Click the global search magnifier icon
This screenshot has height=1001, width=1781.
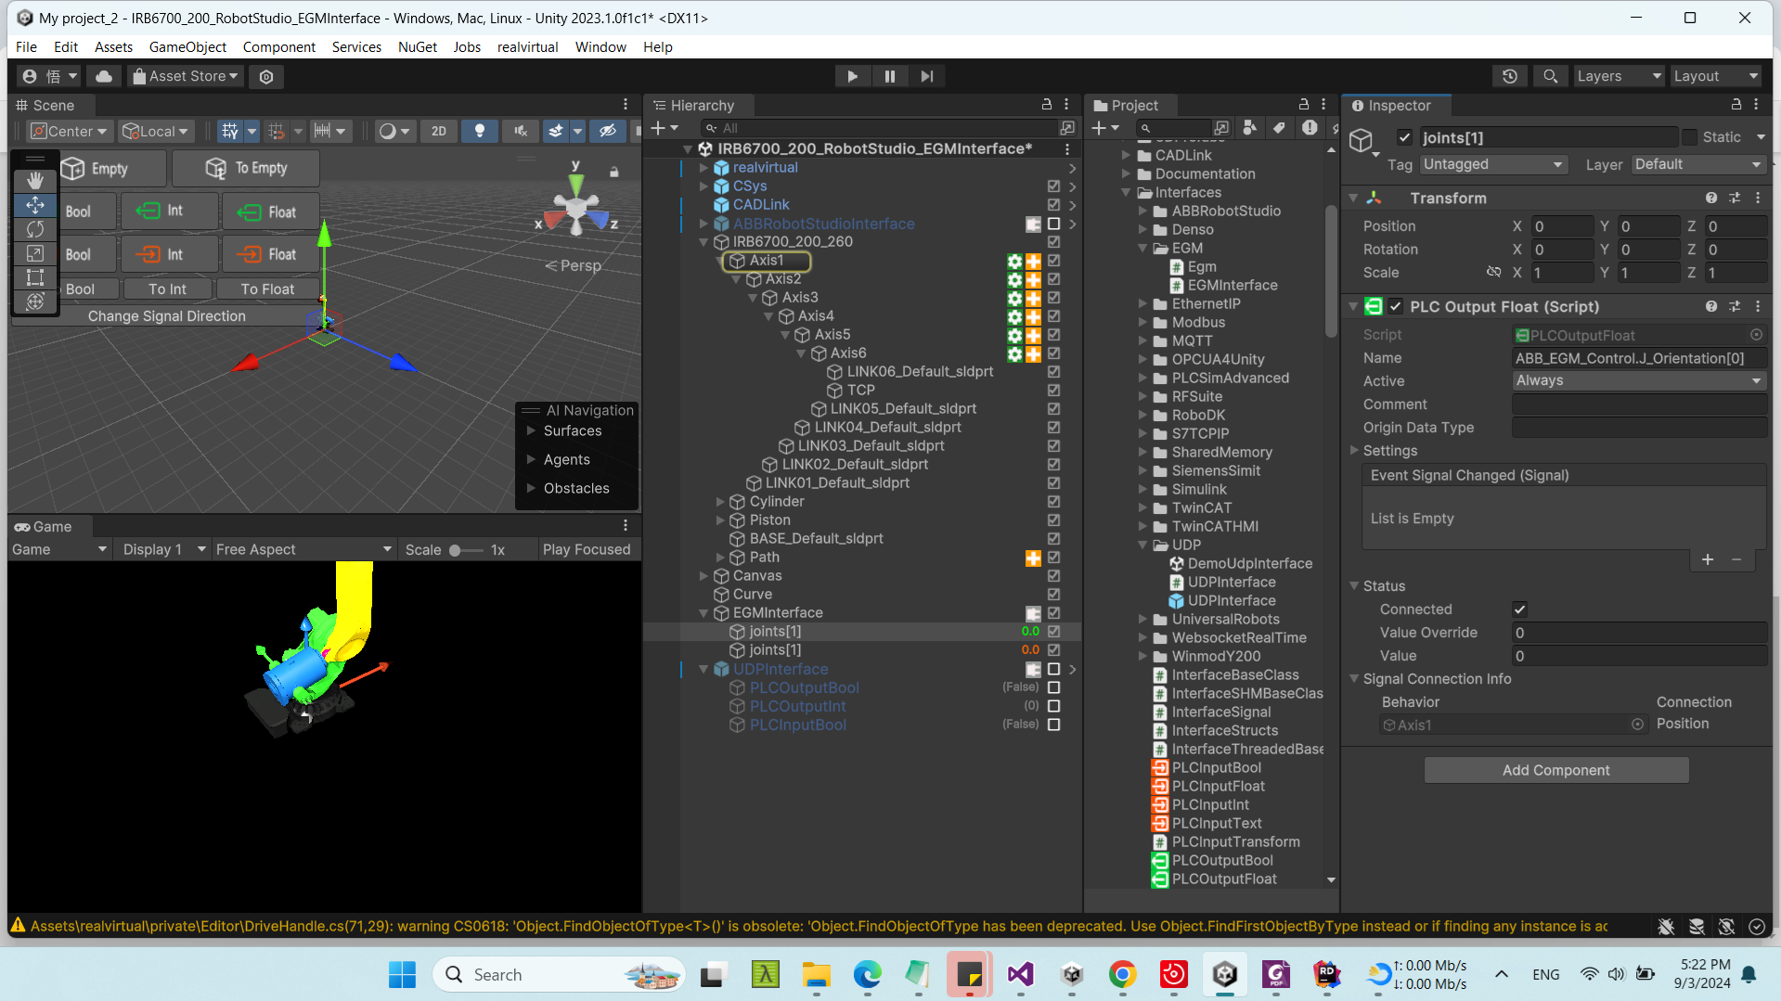(1550, 76)
